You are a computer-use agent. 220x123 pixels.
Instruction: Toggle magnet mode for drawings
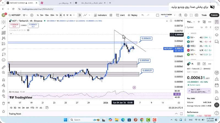[x=3, y=80]
